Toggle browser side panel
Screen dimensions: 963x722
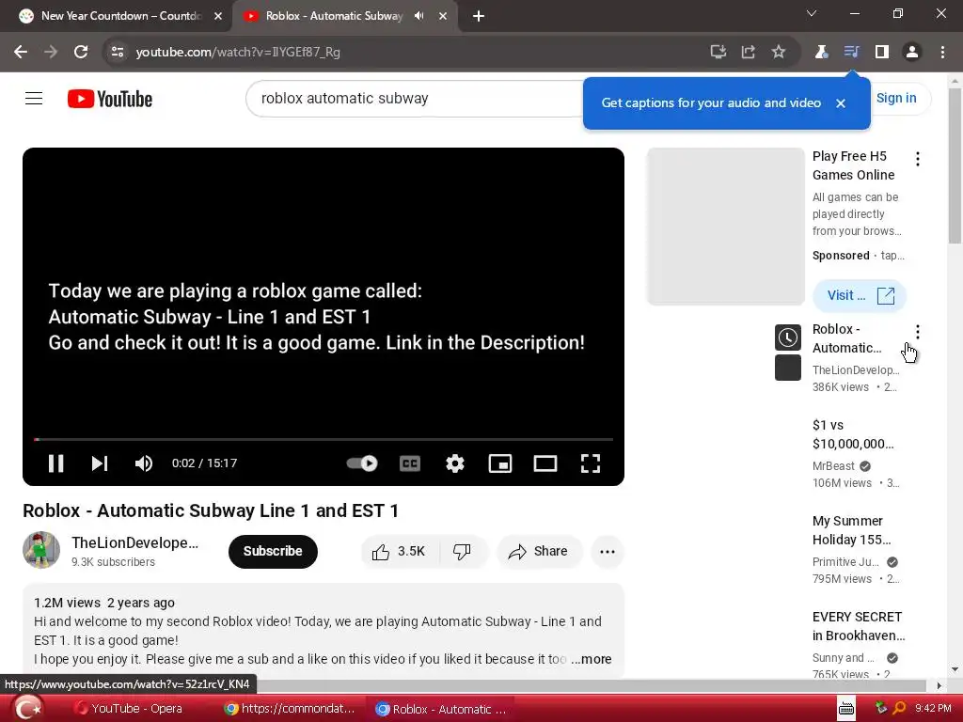pos(882,53)
